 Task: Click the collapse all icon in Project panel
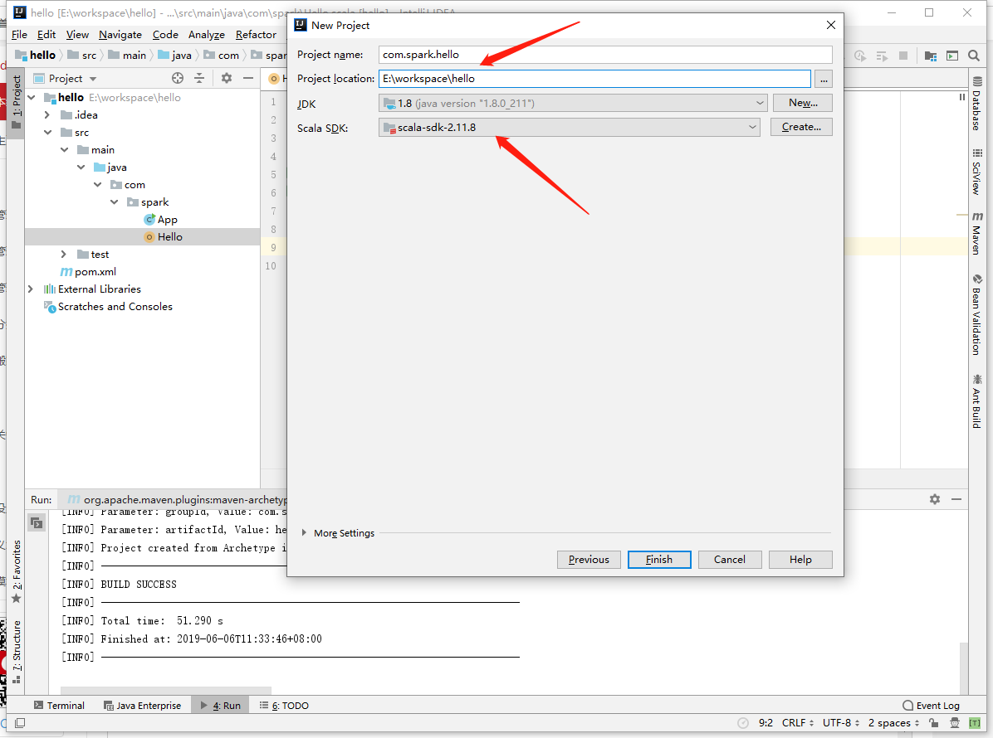point(199,79)
